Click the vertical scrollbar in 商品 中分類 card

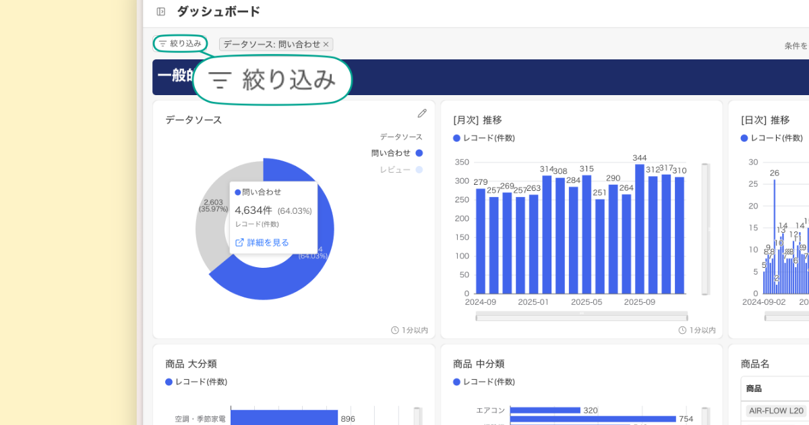[706, 416]
